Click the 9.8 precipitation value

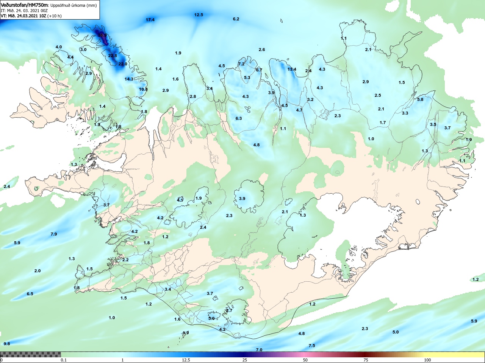coord(7,344)
